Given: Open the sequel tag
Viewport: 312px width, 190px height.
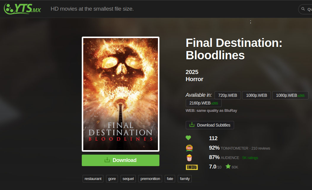Looking at the screenshot, I should click(x=128, y=179).
